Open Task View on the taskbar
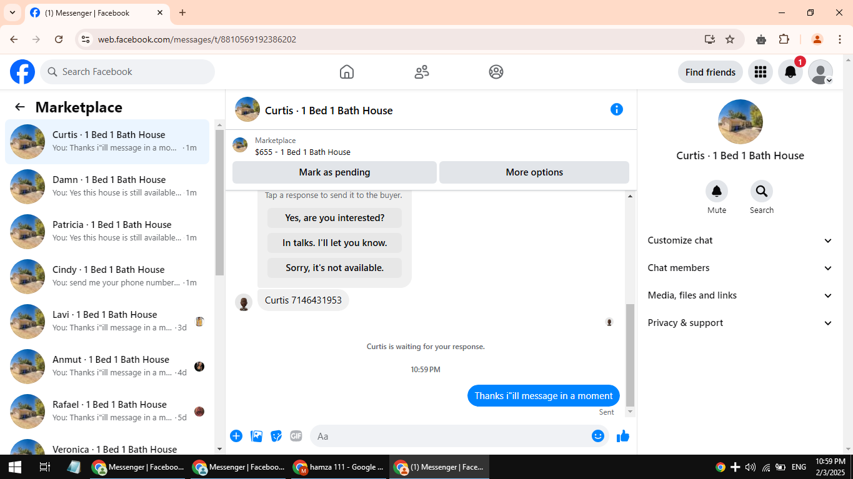This screenshot has width=853, height=479. pyautogui.click(x=44, y=467)
